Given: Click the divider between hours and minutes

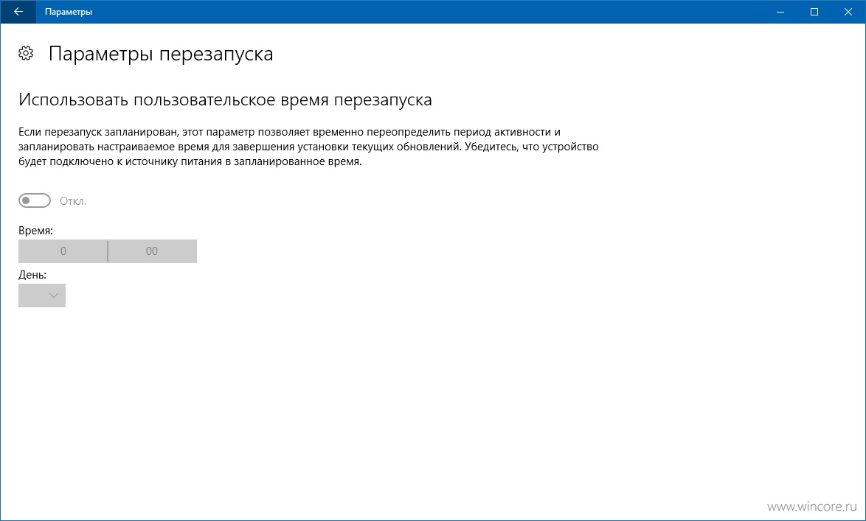Looking at the screenshot, I should coord(108,251).
